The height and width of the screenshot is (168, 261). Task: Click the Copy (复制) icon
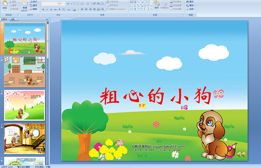tap(10, 5)
